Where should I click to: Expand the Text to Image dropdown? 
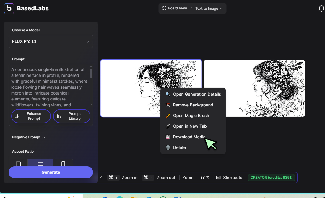point(209,9)
